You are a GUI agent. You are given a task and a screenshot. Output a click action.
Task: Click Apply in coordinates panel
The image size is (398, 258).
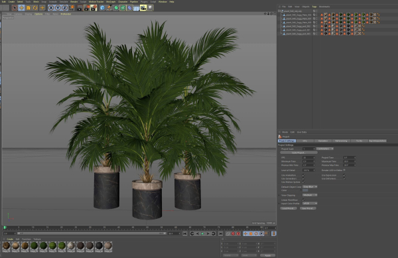[x=267, y=256]
